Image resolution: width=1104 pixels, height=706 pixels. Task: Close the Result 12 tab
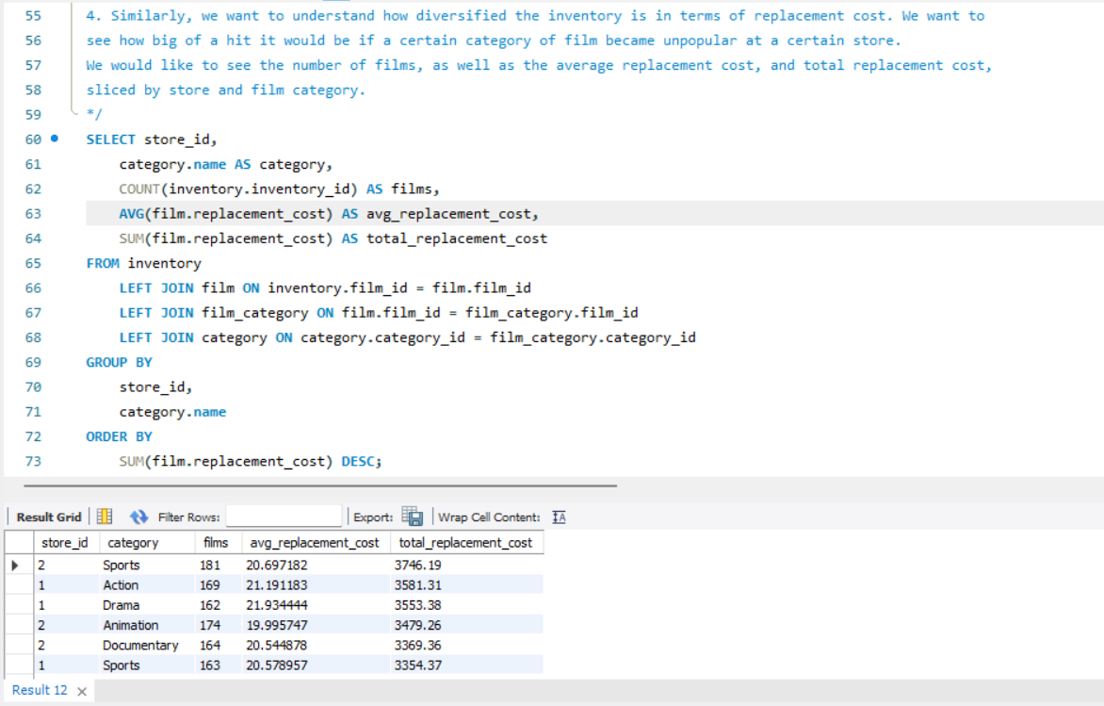coord(80,690)
